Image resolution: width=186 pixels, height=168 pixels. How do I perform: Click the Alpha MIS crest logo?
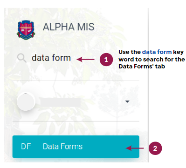pyautogui.click(x=26, y=30)
